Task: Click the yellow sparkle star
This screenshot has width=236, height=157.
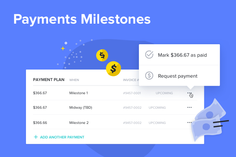Action: 63,48
